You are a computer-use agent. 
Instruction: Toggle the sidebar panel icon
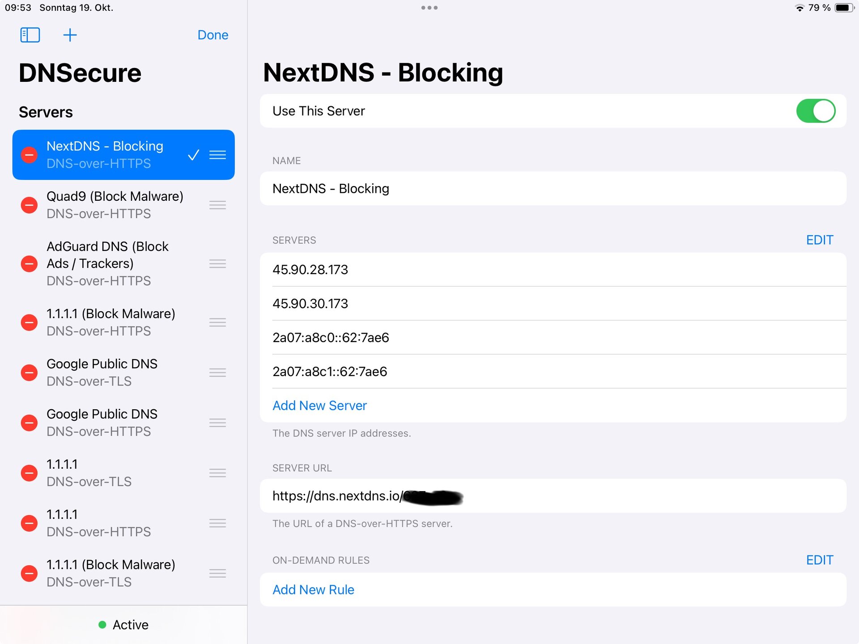[30, 35]
